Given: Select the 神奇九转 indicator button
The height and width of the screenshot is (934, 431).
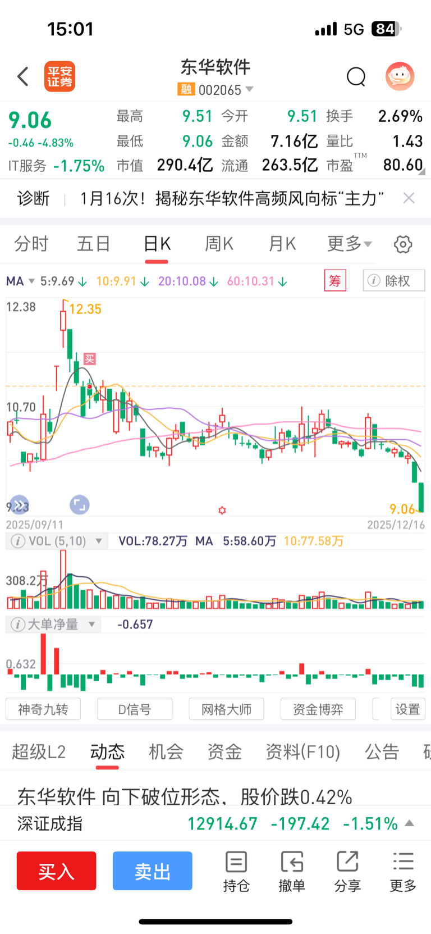Looking at the screenshot, I should coord(43,709).
